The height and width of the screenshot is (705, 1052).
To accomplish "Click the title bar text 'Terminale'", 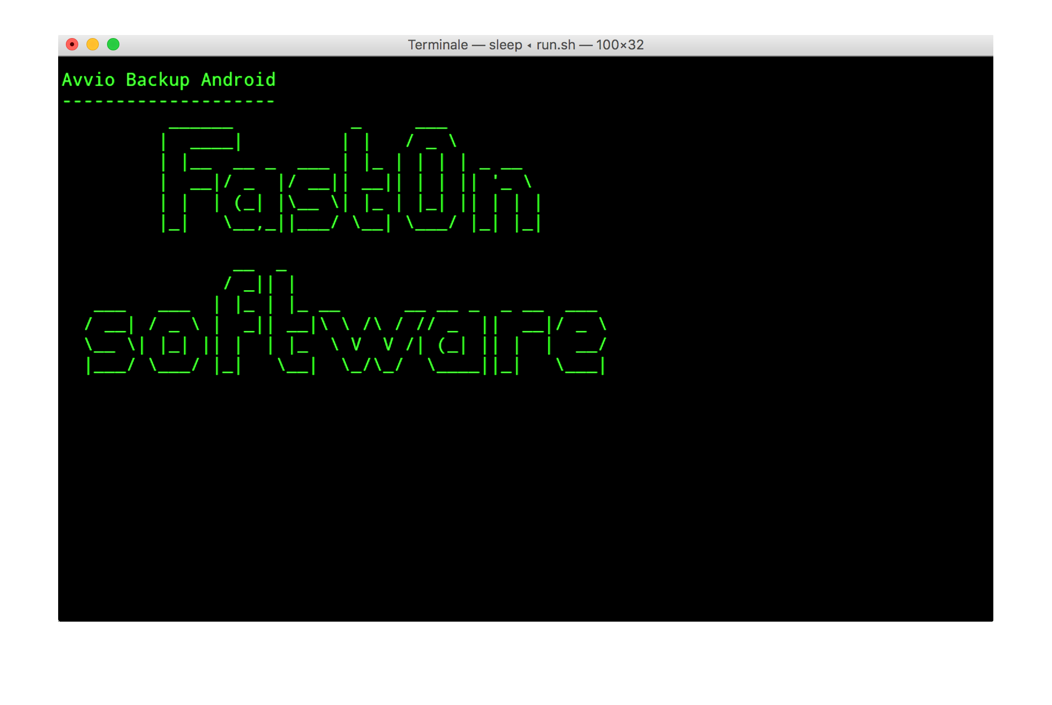I will [x=437, y=45].
